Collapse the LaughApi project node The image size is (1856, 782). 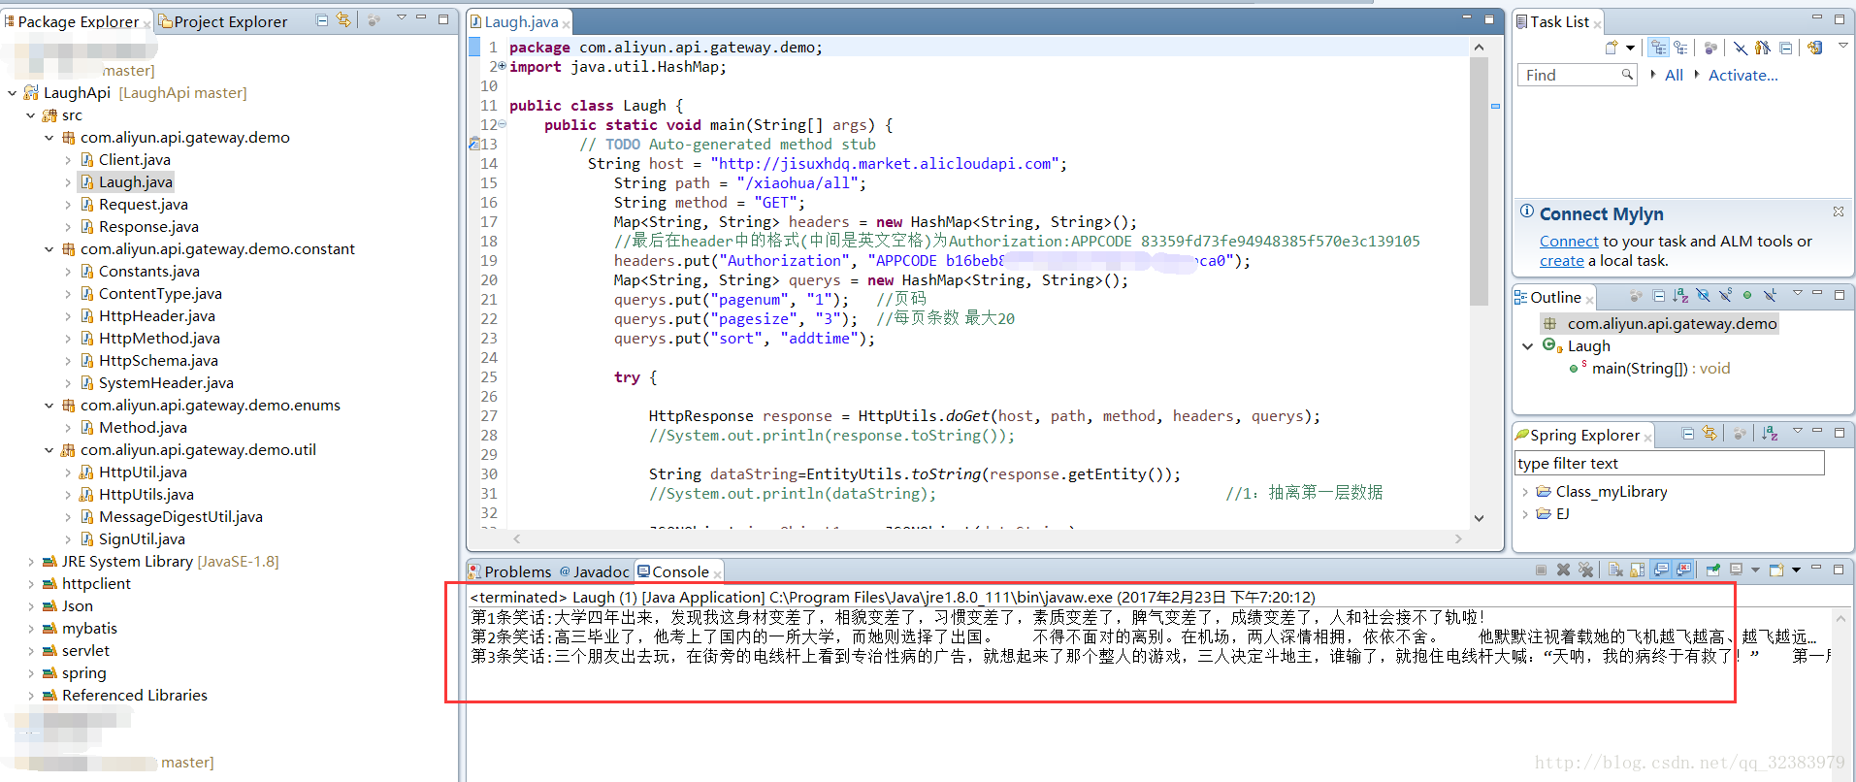[12, 93]
